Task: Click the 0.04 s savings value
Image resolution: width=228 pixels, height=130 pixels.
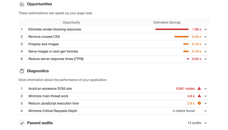Action: coord(197,59)
